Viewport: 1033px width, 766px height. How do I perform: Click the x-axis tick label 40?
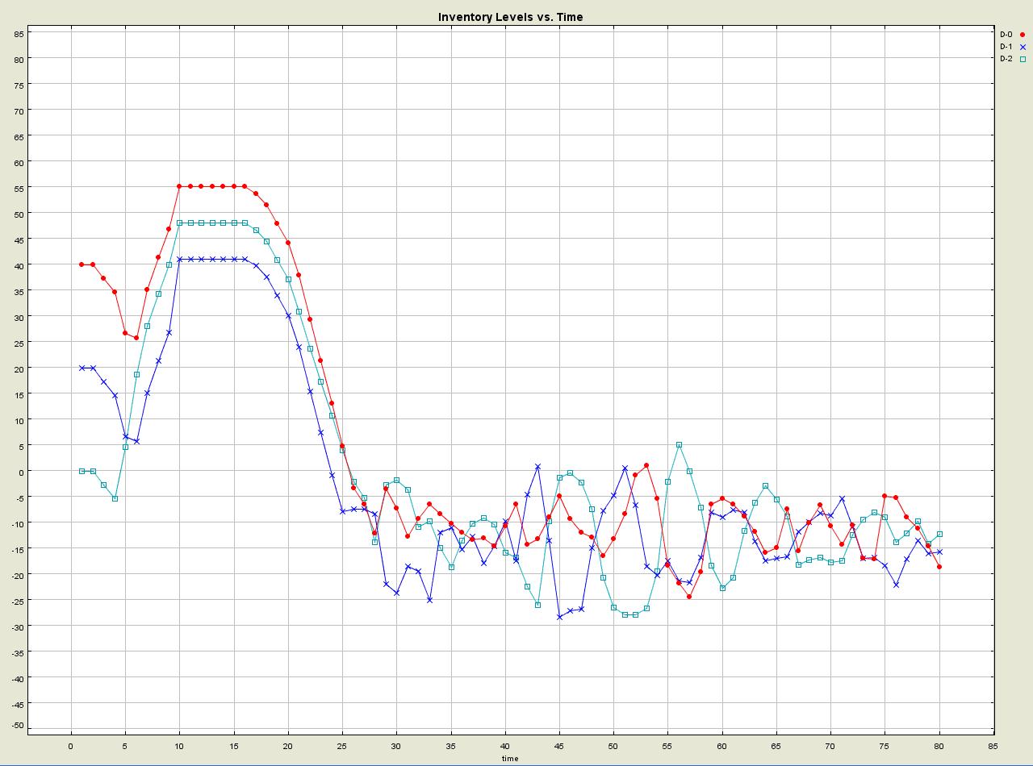click(x=505, y=746)
